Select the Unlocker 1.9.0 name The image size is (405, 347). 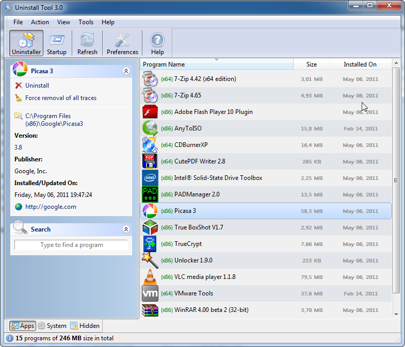pos(193,260)
